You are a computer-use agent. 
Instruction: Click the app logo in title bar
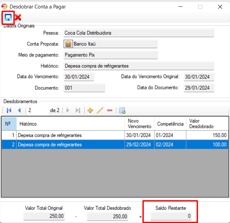[4, 6]
